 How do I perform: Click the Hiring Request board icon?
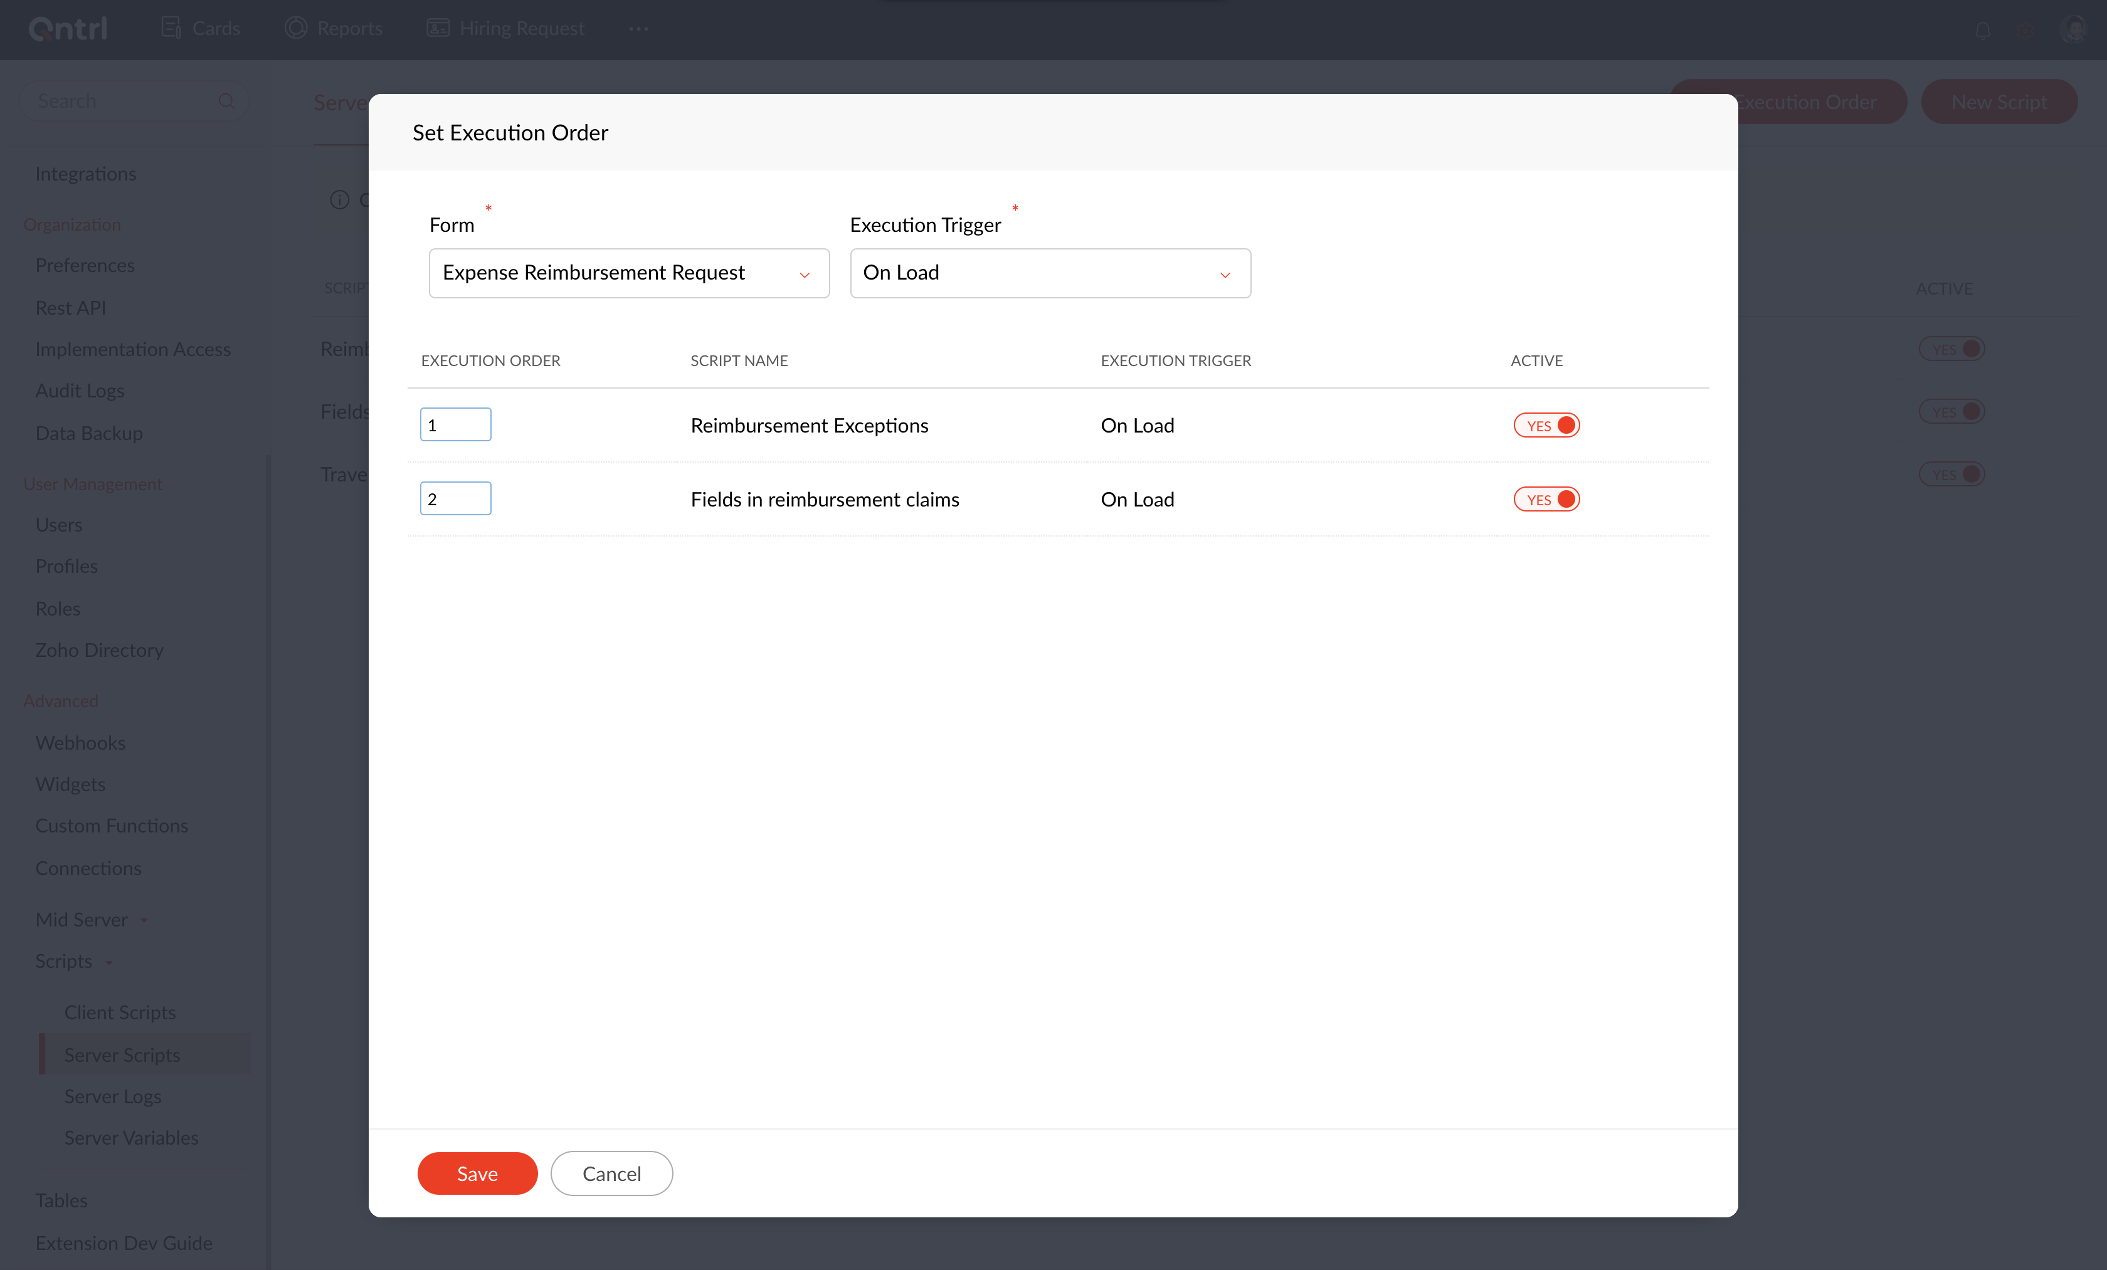click(438, 28)
